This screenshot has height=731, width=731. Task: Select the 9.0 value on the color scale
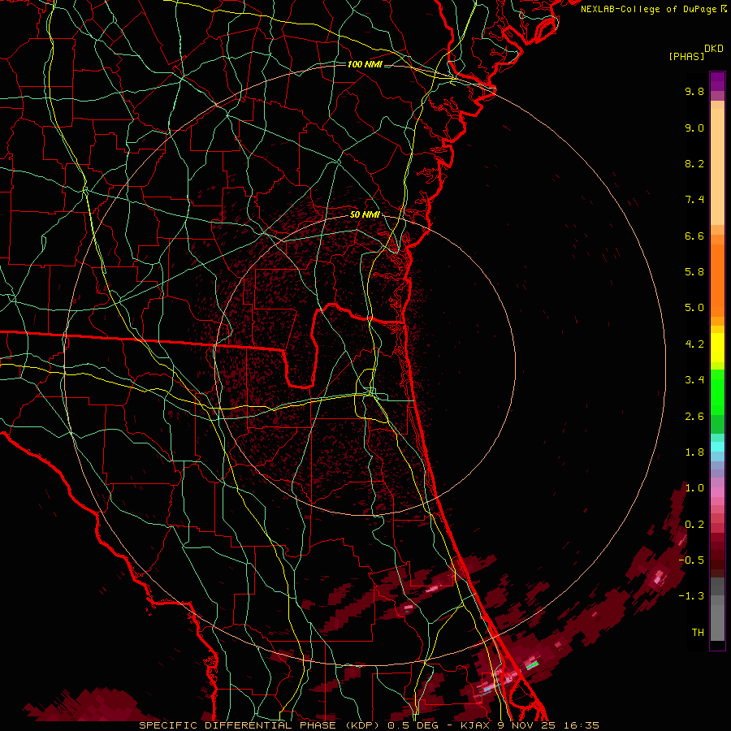pyautogui.click(x=694, y=128)
